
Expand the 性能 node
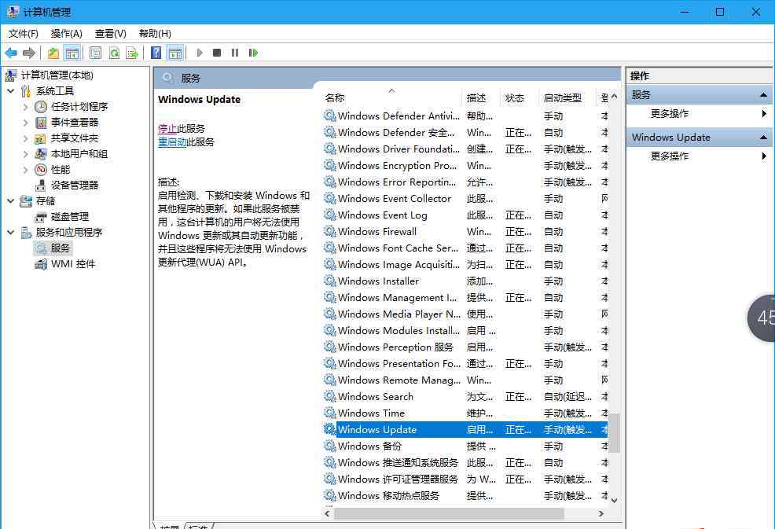[26, 170]
